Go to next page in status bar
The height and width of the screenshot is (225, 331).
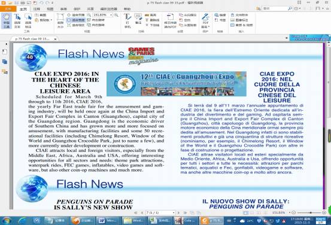click(179, 213)
